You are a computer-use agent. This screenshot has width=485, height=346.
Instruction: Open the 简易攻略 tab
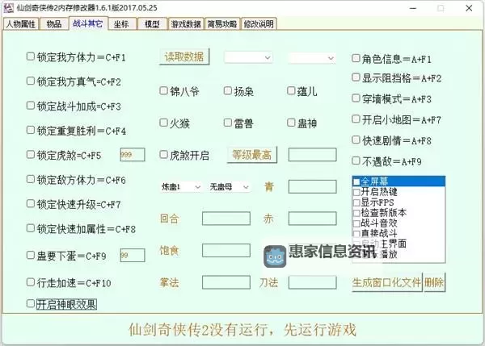(222, 24)
